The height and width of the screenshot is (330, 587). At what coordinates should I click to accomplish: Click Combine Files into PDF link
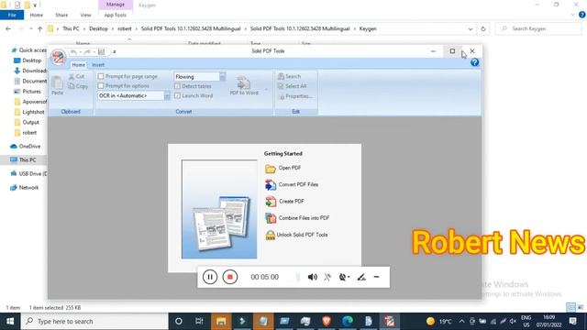[304, 218]
